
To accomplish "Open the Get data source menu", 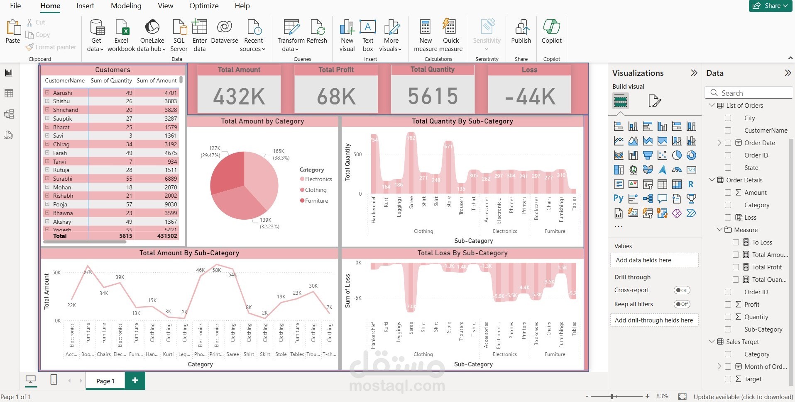I will pyautogui.click(x=96, y=35).
